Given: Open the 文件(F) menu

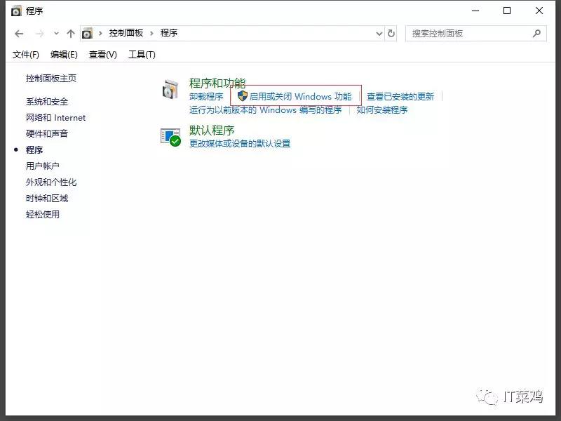Looking at the screenshot, I should point(26,54).
